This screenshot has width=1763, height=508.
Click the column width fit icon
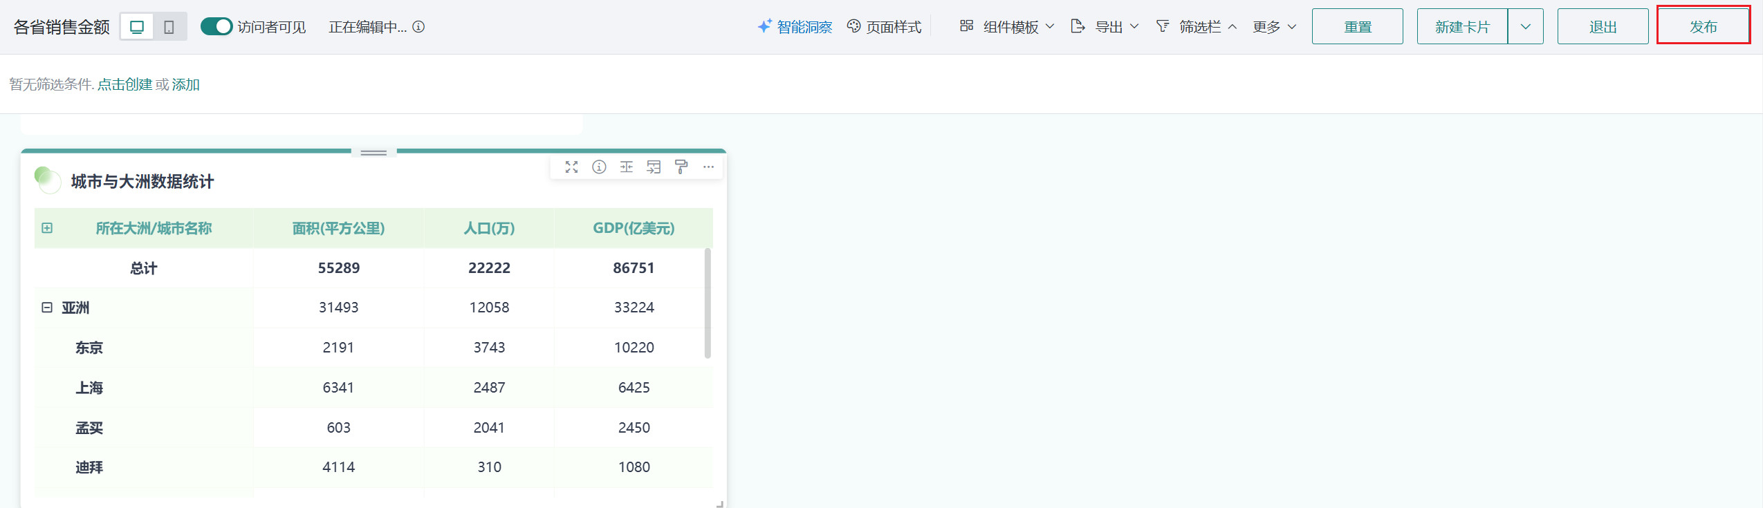point(627,167)
